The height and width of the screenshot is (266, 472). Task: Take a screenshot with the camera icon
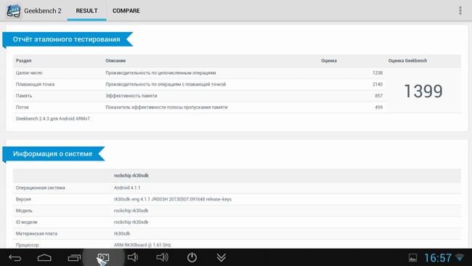103,257
